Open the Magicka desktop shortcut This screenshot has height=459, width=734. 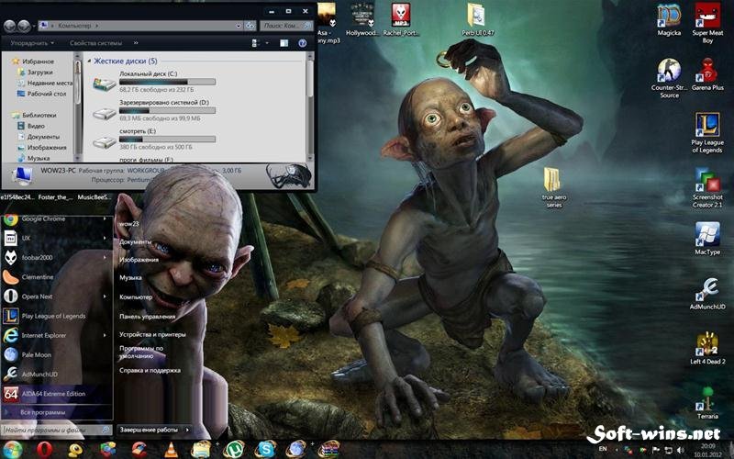(669, 20)
